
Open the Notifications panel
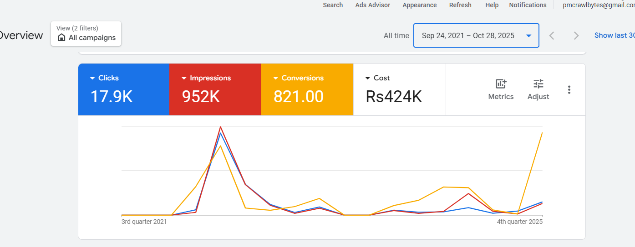528,5
